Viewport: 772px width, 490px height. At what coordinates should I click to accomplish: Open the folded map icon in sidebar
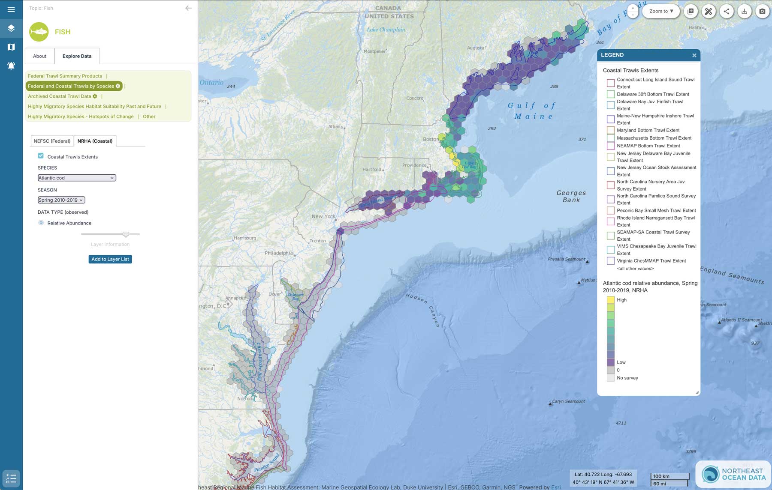pos(11,47)
